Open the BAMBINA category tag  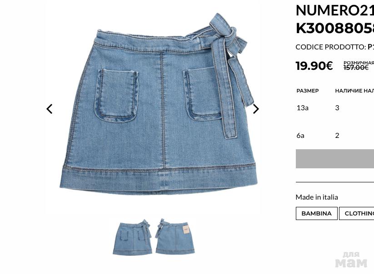317,213
